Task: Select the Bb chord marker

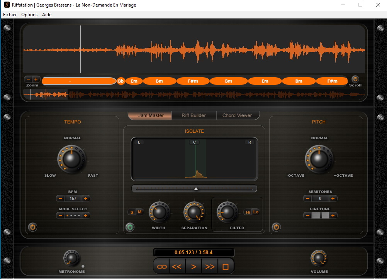Action: click(x=121, y=81)
